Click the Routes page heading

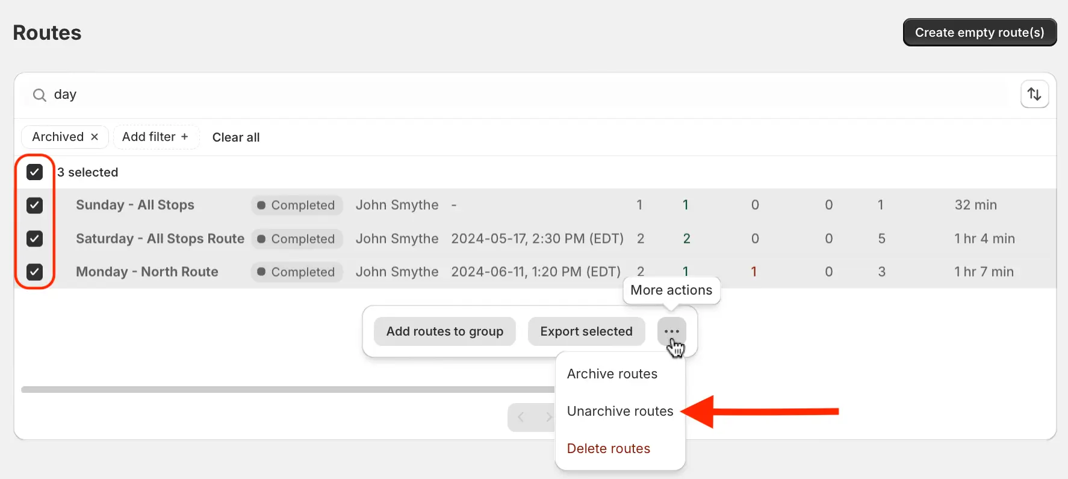pos(47,33)
